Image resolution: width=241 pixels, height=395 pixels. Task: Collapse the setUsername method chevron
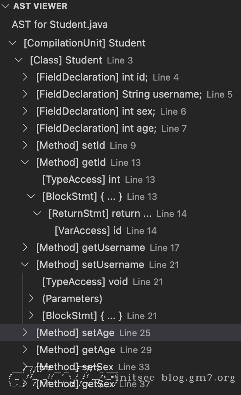[25, 264]
